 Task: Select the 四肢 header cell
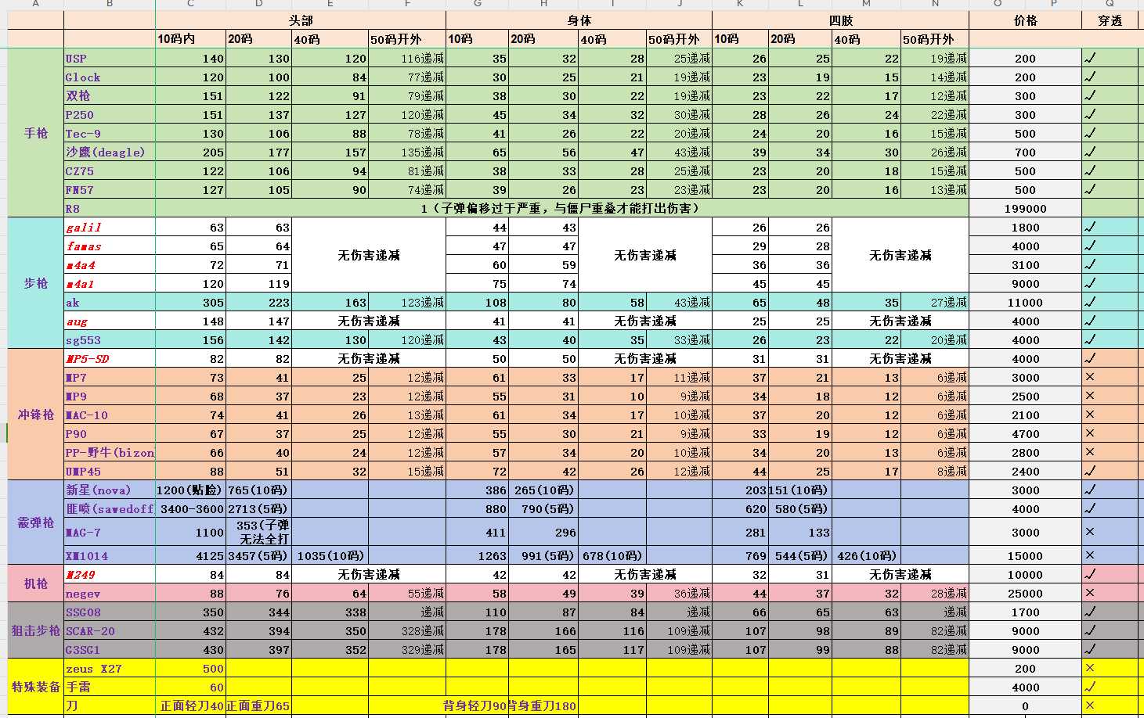coord(841,20)
